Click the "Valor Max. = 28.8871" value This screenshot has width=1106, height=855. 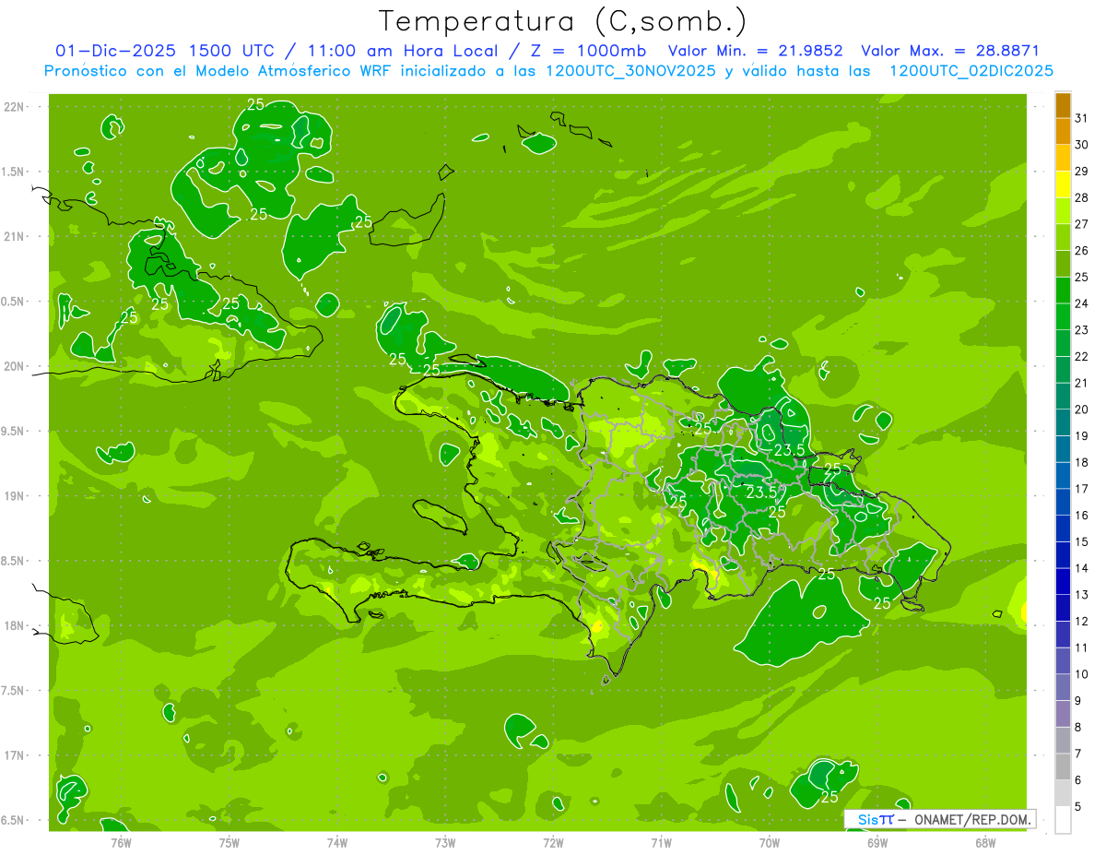point(950,51)
